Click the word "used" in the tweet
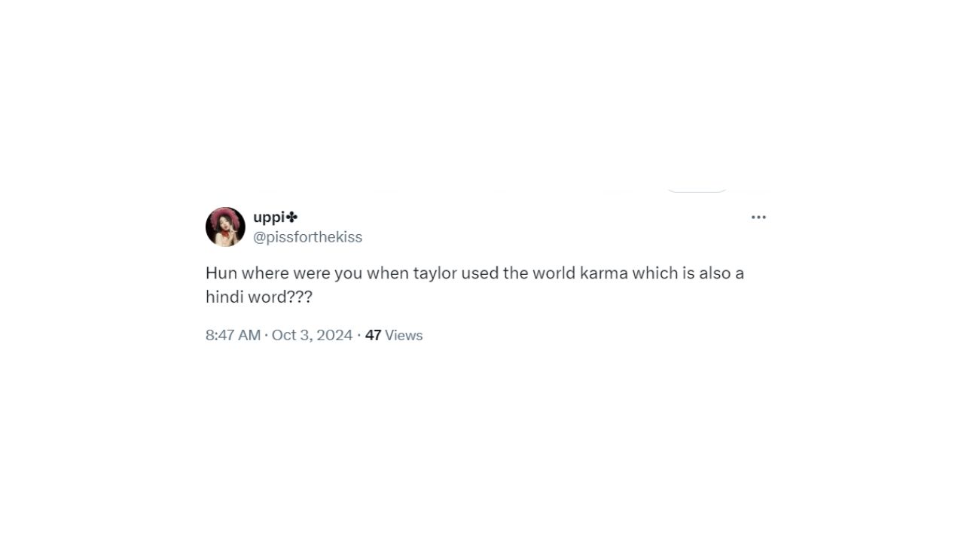 pyautogui.click(x=480, y=273)
